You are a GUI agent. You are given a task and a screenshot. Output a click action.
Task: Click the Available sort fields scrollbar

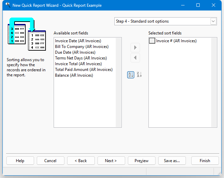118,82
